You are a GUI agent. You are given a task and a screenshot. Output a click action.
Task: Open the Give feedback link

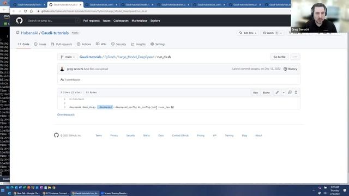(x=66, y=115)
